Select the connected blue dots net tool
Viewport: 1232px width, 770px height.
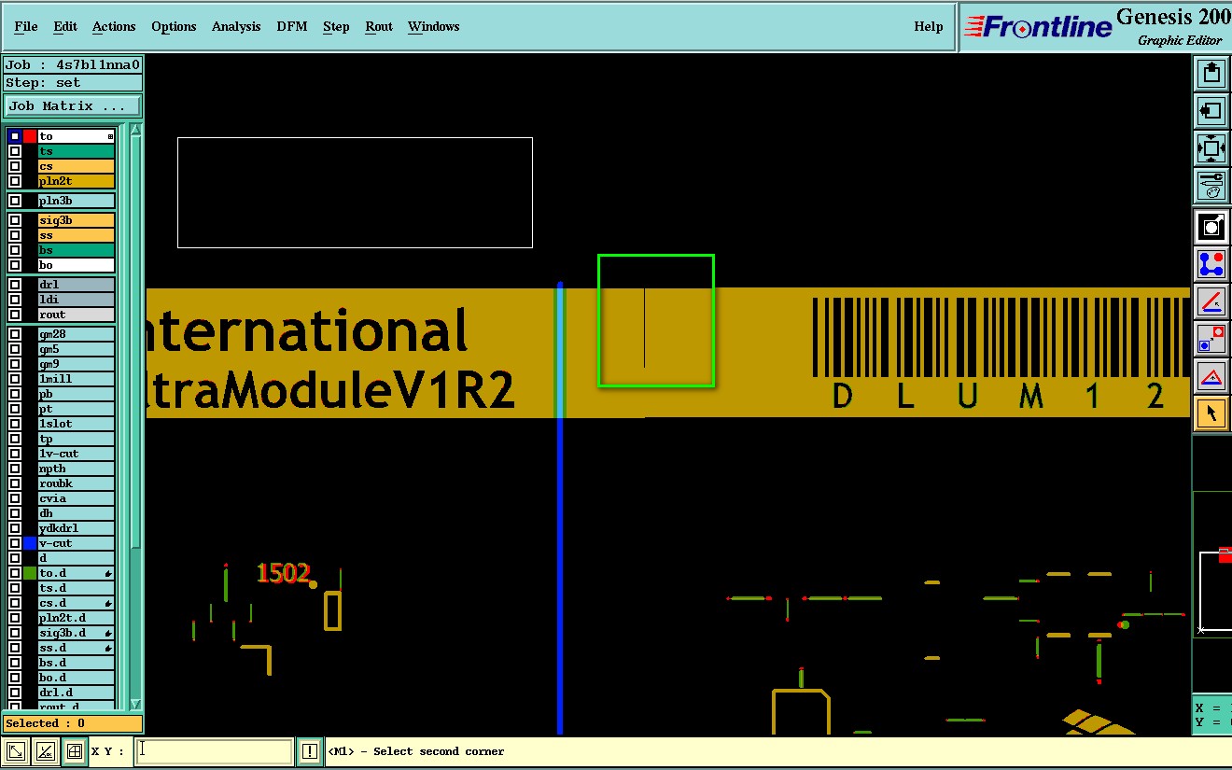1211,264
